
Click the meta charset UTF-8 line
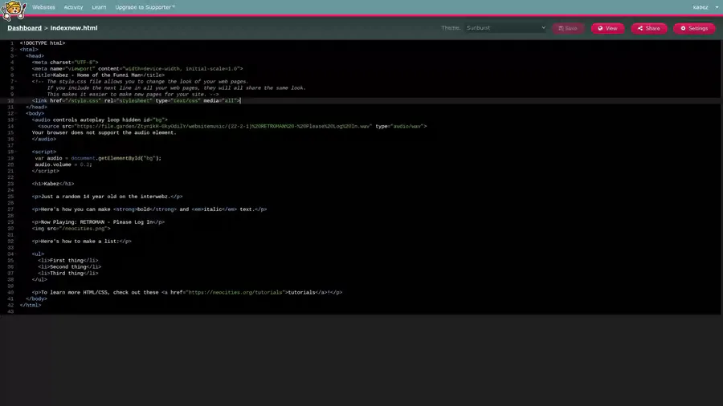pyautogui.click(x=65, y=63)
